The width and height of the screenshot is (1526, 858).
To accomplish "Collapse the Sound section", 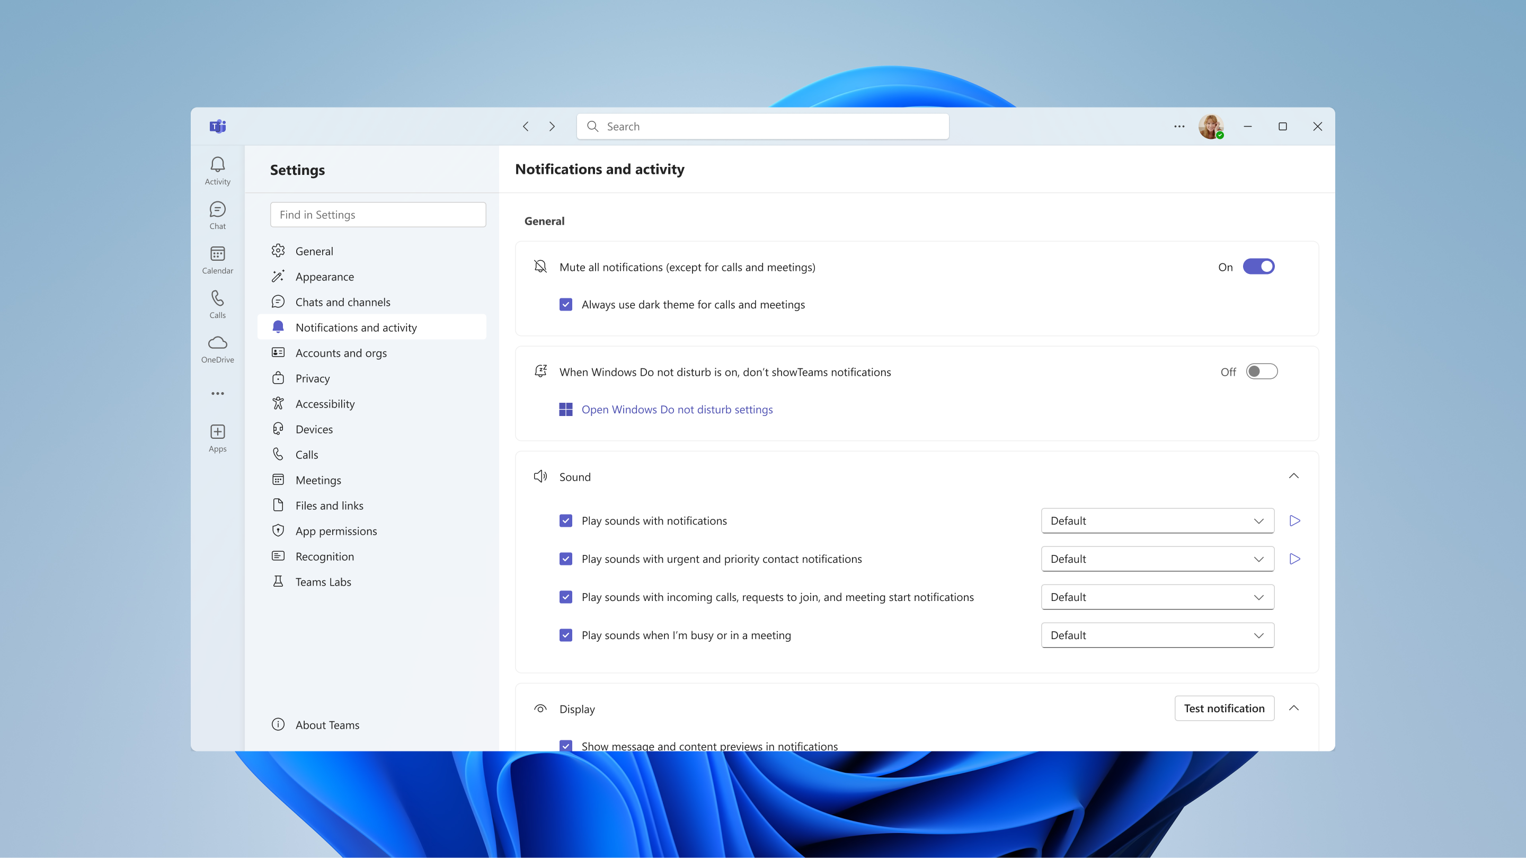I will tap(1294, 476).
